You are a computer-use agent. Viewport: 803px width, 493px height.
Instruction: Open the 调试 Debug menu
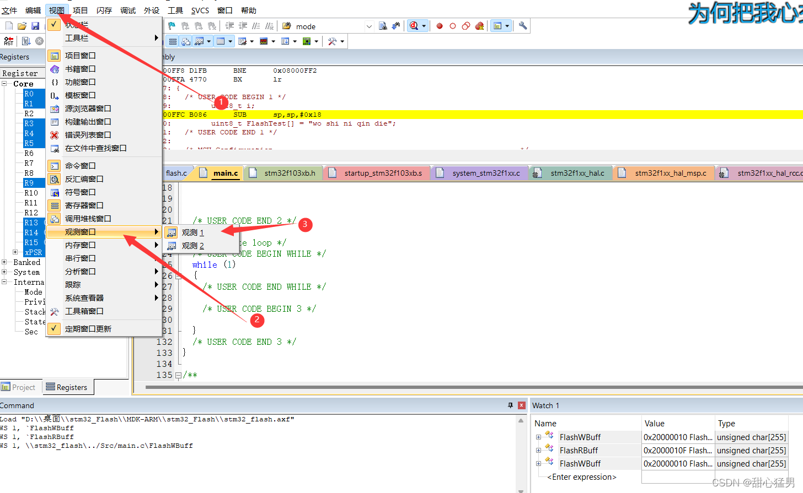(x=128, y=10)
